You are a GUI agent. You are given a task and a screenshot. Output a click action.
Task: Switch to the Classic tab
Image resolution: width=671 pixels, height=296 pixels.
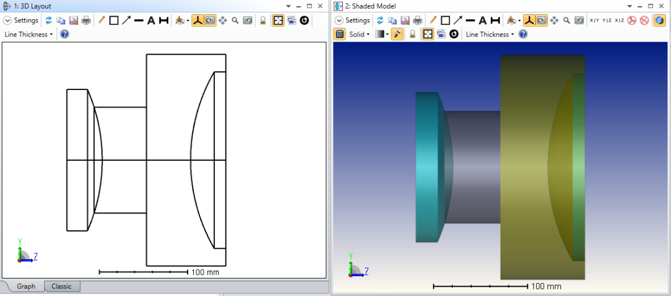(x=62, y=286)
